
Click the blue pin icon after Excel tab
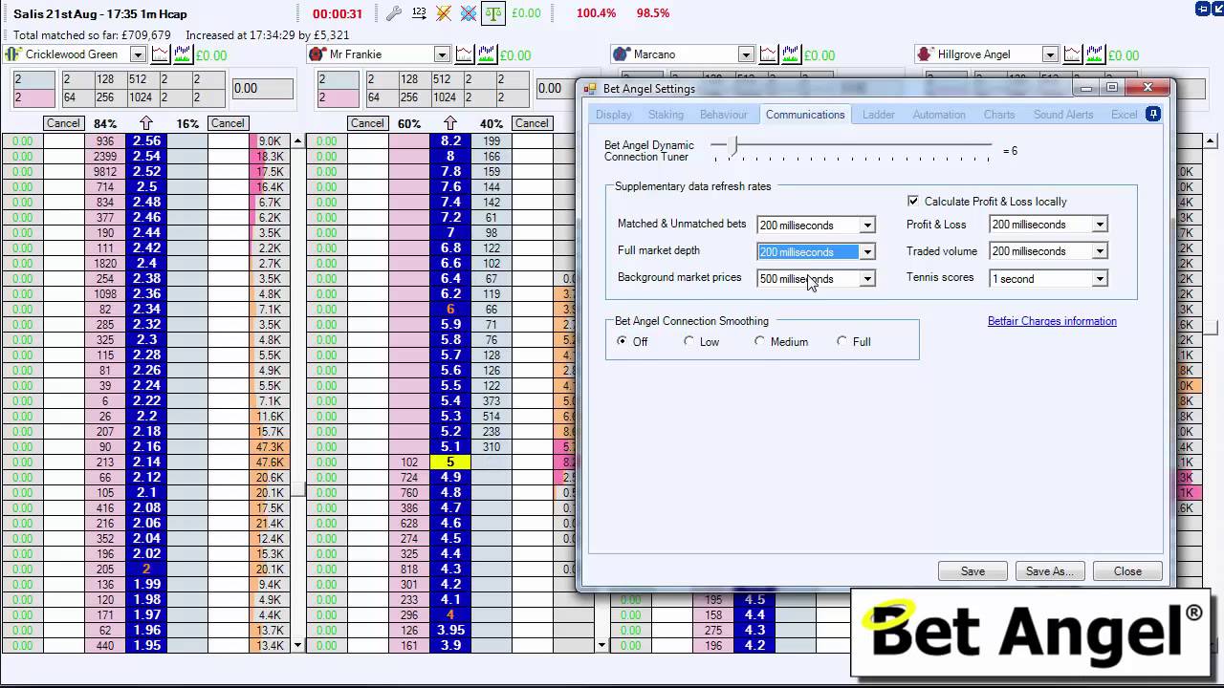point(1153,114)
